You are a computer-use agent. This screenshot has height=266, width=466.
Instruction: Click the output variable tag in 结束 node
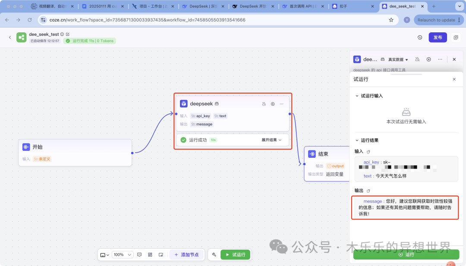coord(335,166)
